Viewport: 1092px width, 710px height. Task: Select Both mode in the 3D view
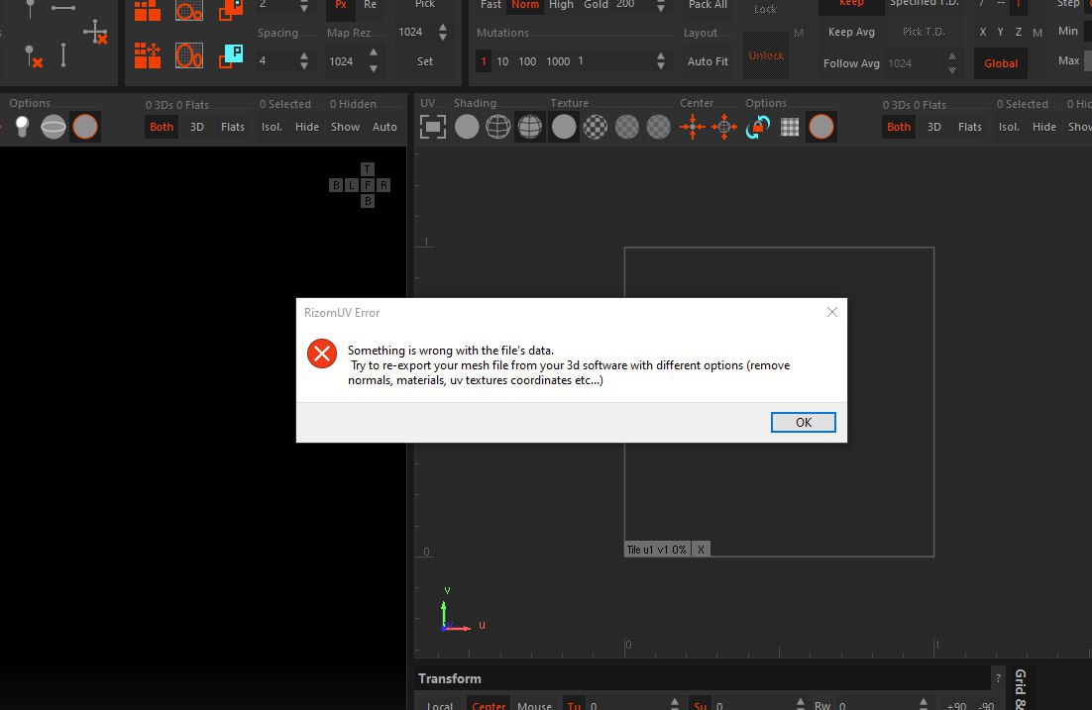tap(162, 127)
